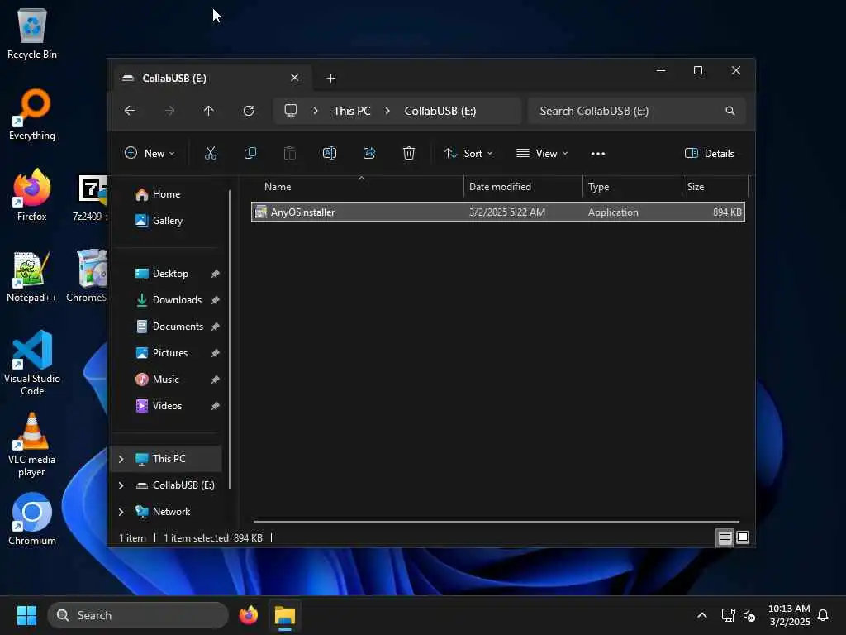Expand the Network tree node
846x635 pixels.
click(x=121, y=512)
